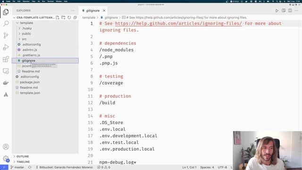Collapse all folders in Explorer

(75, 17)
